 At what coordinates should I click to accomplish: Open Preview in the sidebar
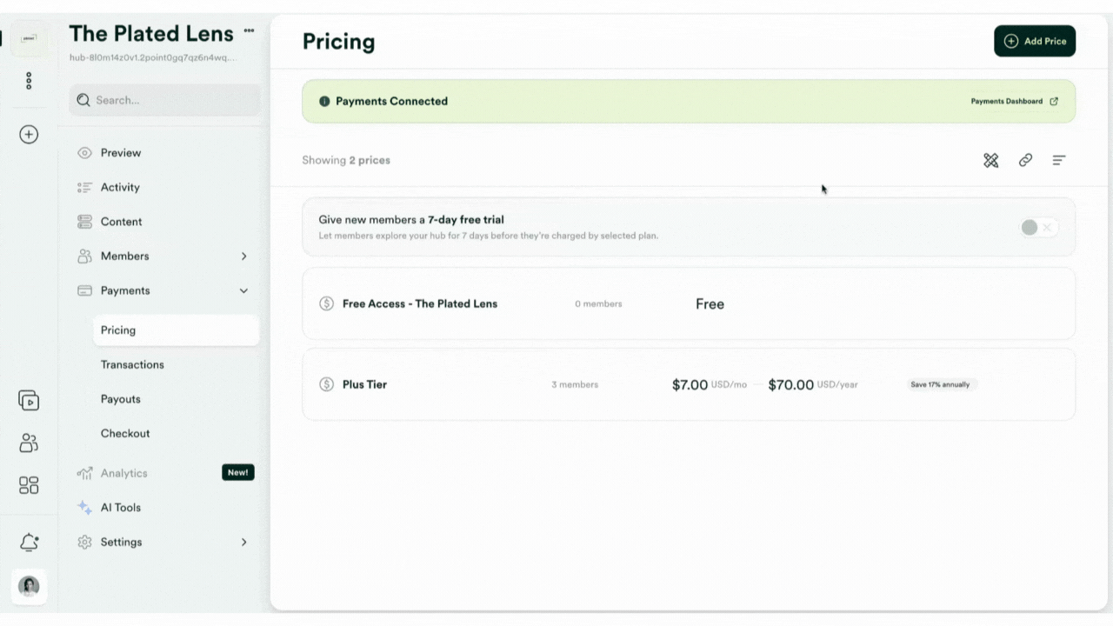121,153
